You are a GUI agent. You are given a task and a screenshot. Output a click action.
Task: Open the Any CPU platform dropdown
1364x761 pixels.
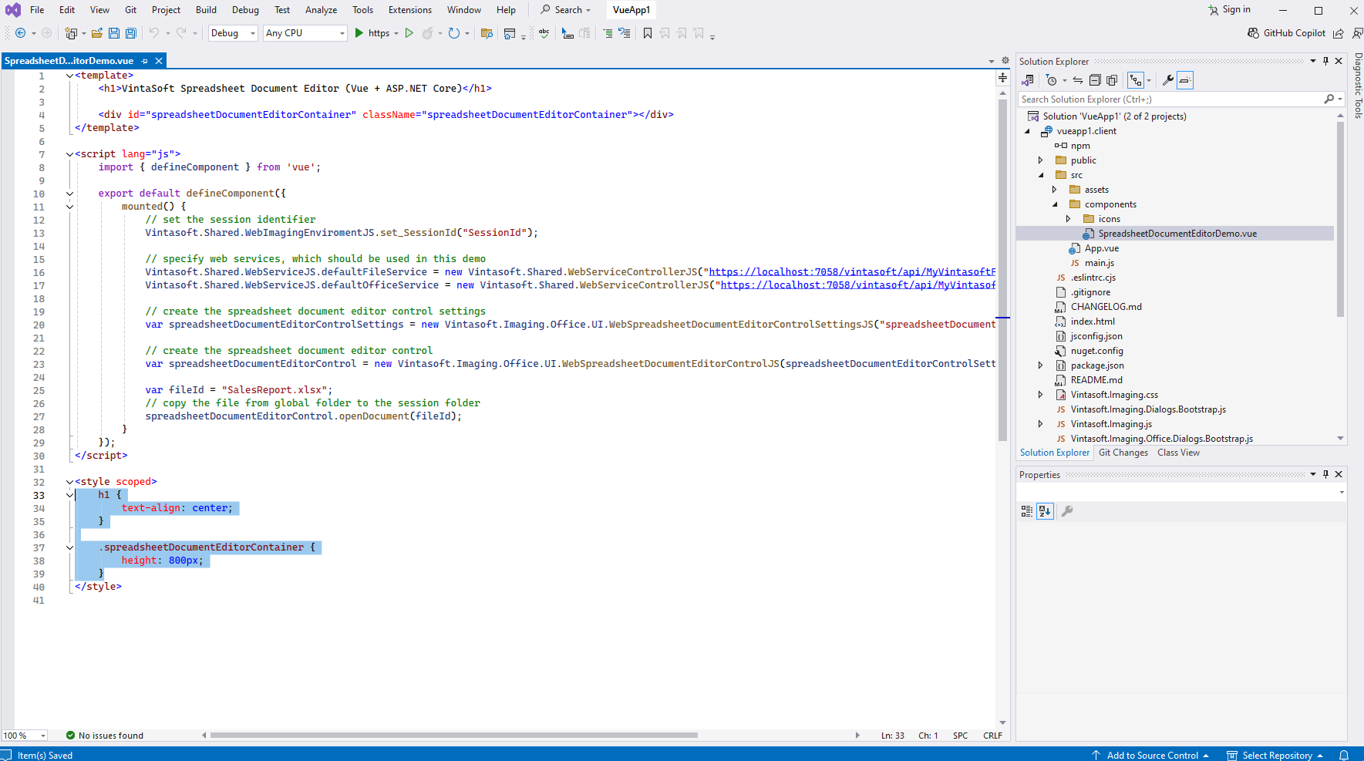pyautogui.click(x=305, y=33)
